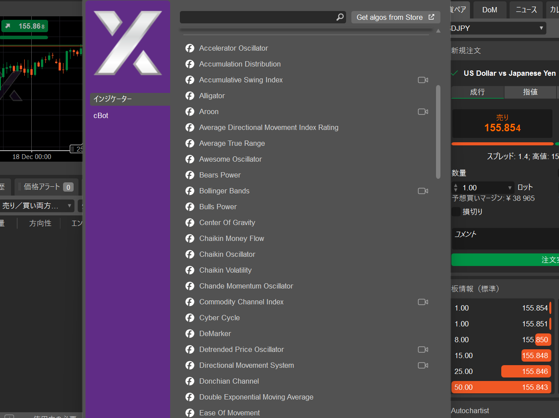Click the indicator list vertical scrollbar

(x=438, y=132)
